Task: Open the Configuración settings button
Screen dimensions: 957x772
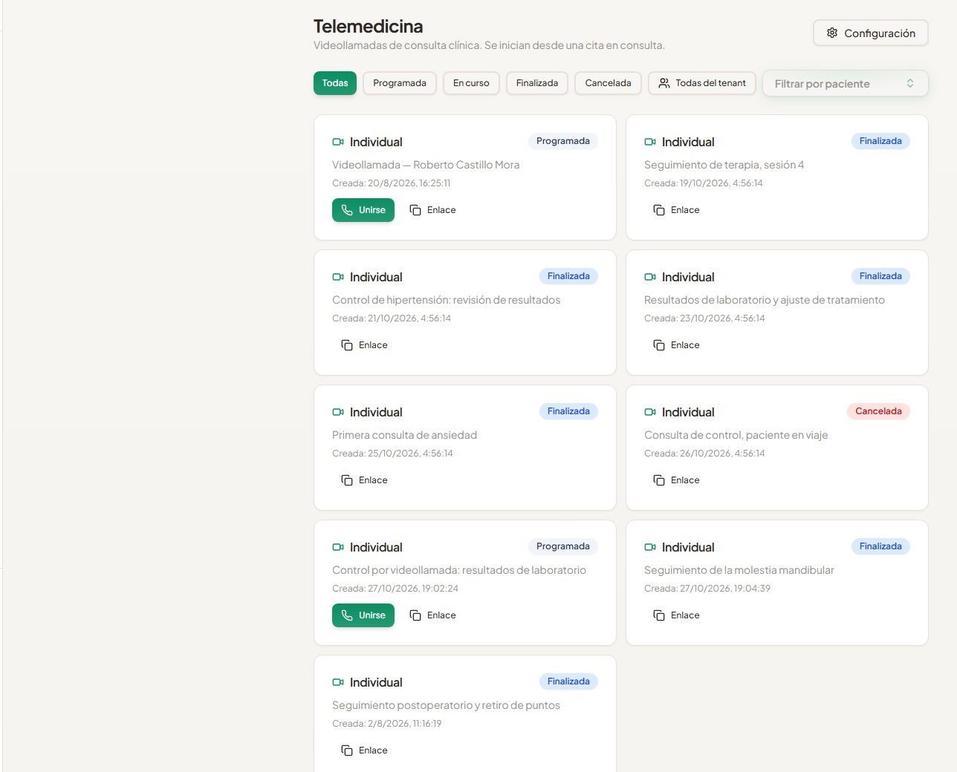Action: (871, 33)
